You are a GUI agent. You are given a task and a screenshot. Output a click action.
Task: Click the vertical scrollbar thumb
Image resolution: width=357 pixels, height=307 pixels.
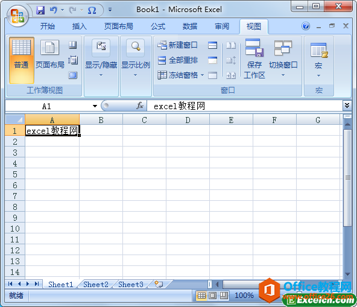[347, 178]
